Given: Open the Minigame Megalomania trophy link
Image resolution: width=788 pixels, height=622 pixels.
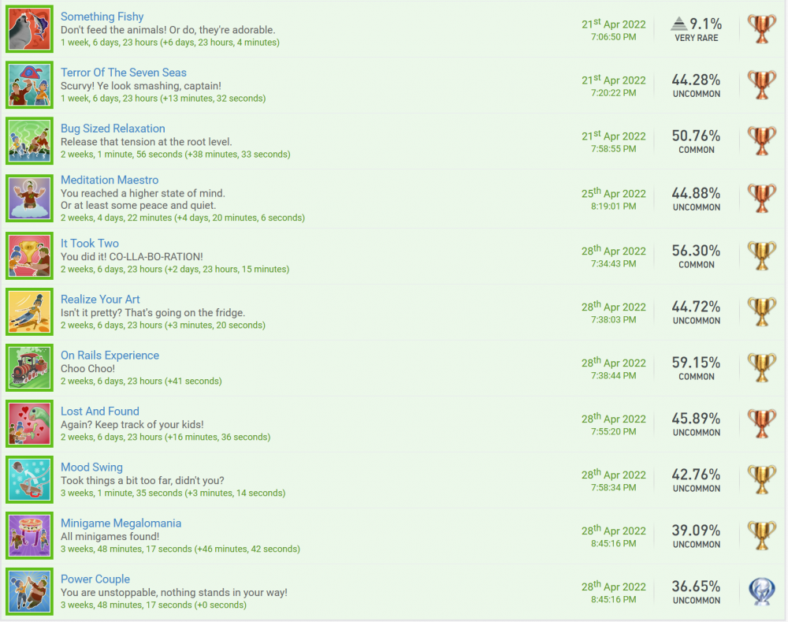Looking at the screenshot, I should tap(121, 523).
